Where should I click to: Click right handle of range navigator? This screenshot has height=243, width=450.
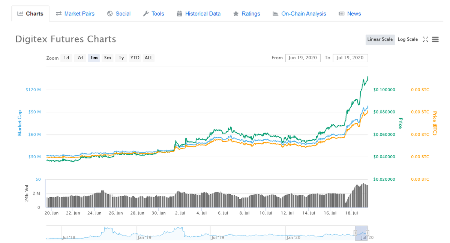[x=367, y=233]
